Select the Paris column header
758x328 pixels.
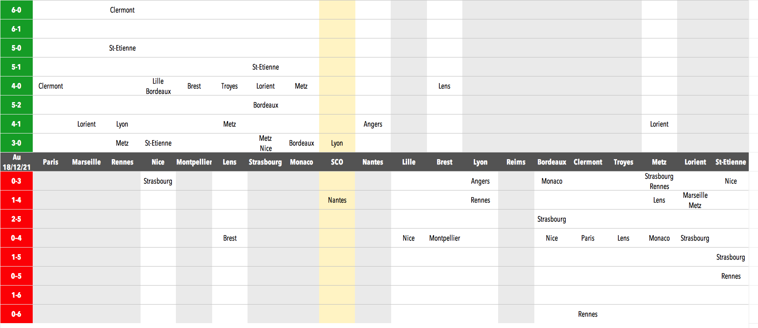click(x=51, y=162)
